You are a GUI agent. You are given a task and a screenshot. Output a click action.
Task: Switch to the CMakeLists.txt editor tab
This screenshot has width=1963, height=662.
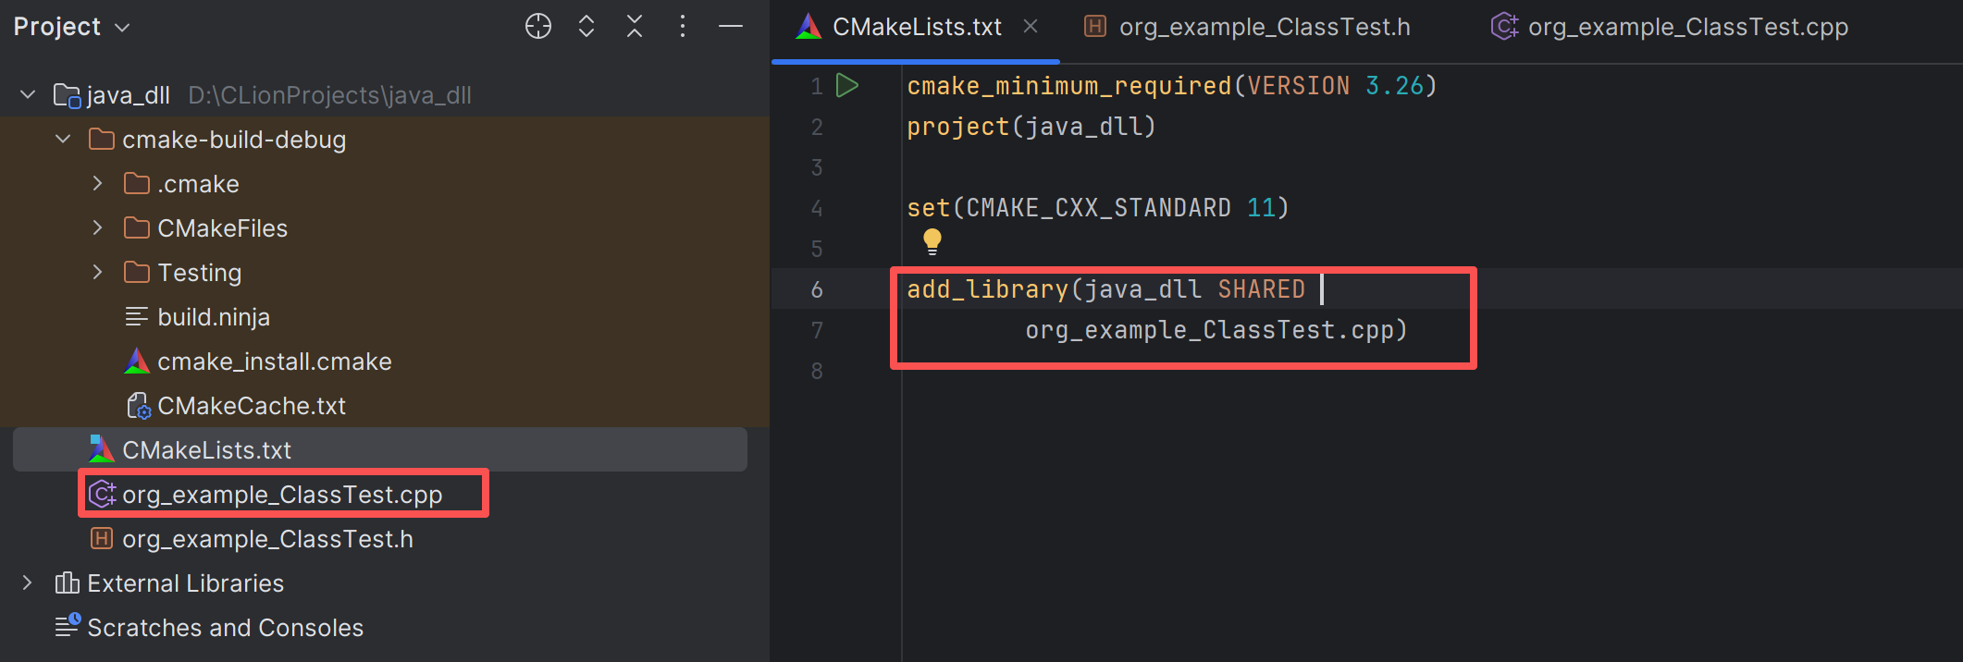pos(917,27)
